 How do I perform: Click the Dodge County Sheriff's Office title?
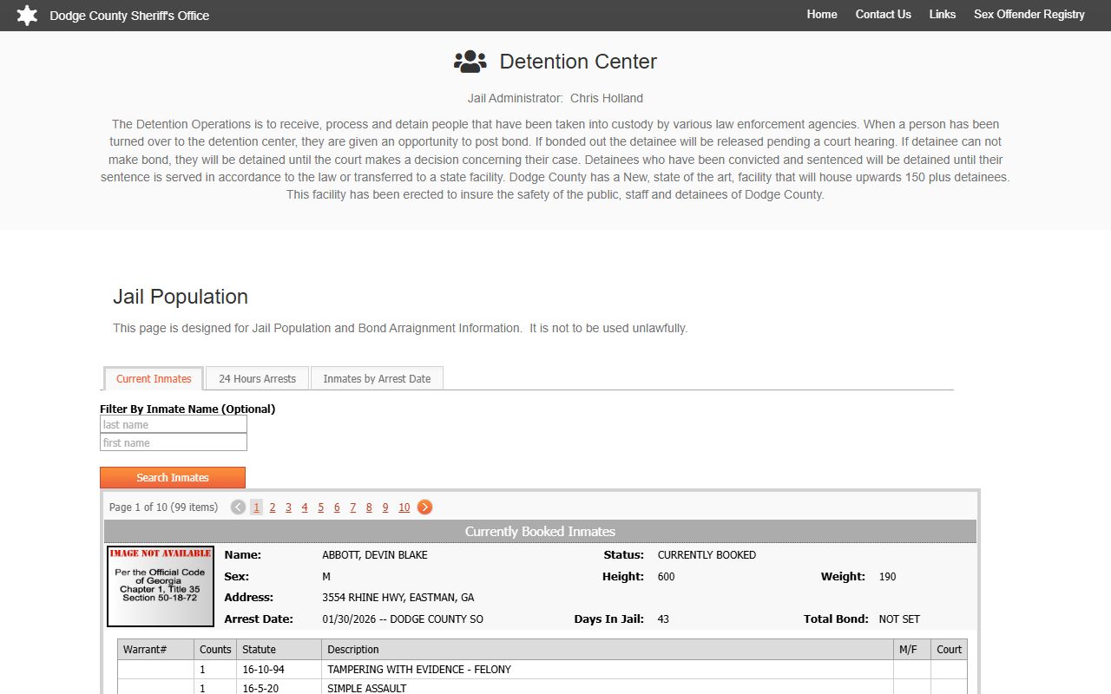tap(129, 16)
